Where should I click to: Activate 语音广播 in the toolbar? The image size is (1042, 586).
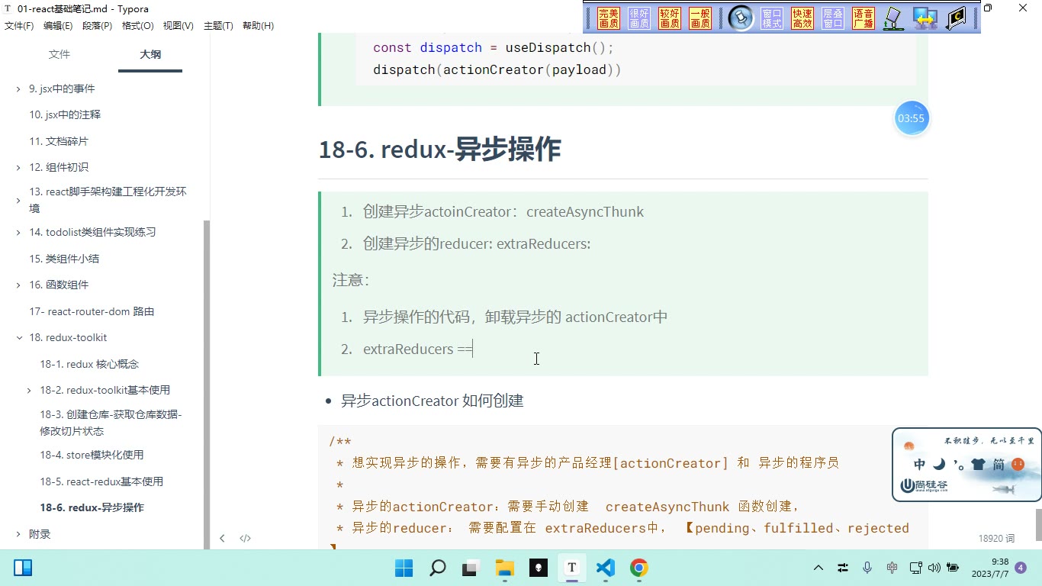(864, 18)
